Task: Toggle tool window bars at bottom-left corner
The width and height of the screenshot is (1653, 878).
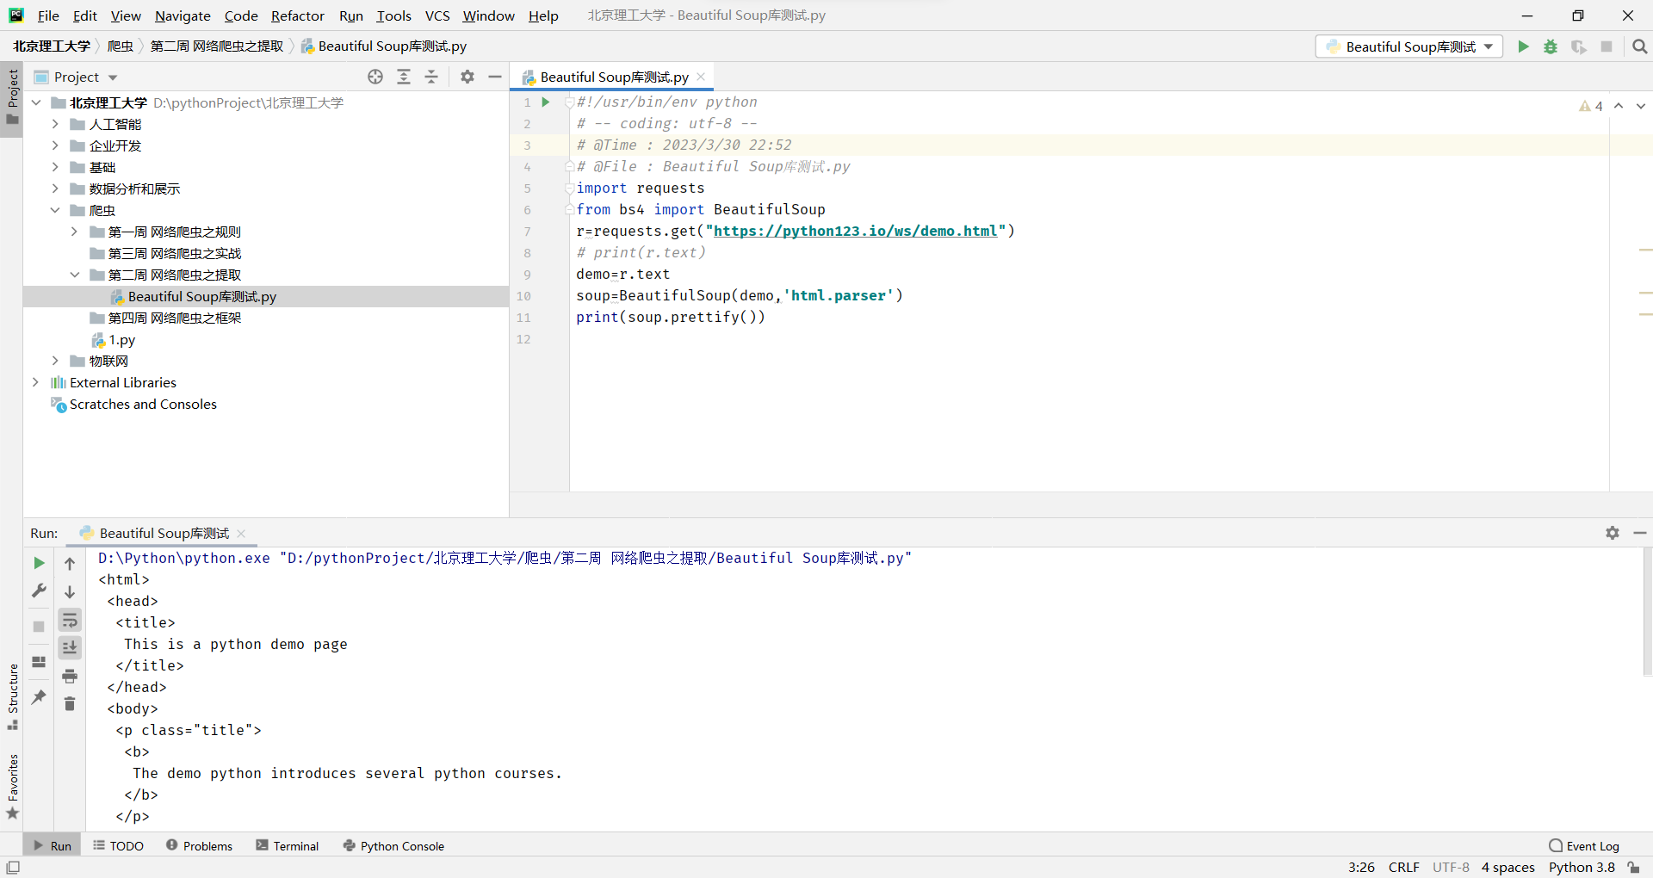Action: click(12, 868)
